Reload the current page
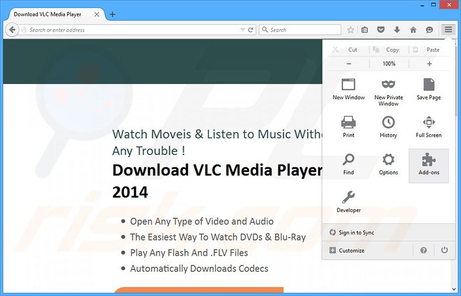Image resolution: width=461 pixels, height=296 pixels. coord(250,30)
